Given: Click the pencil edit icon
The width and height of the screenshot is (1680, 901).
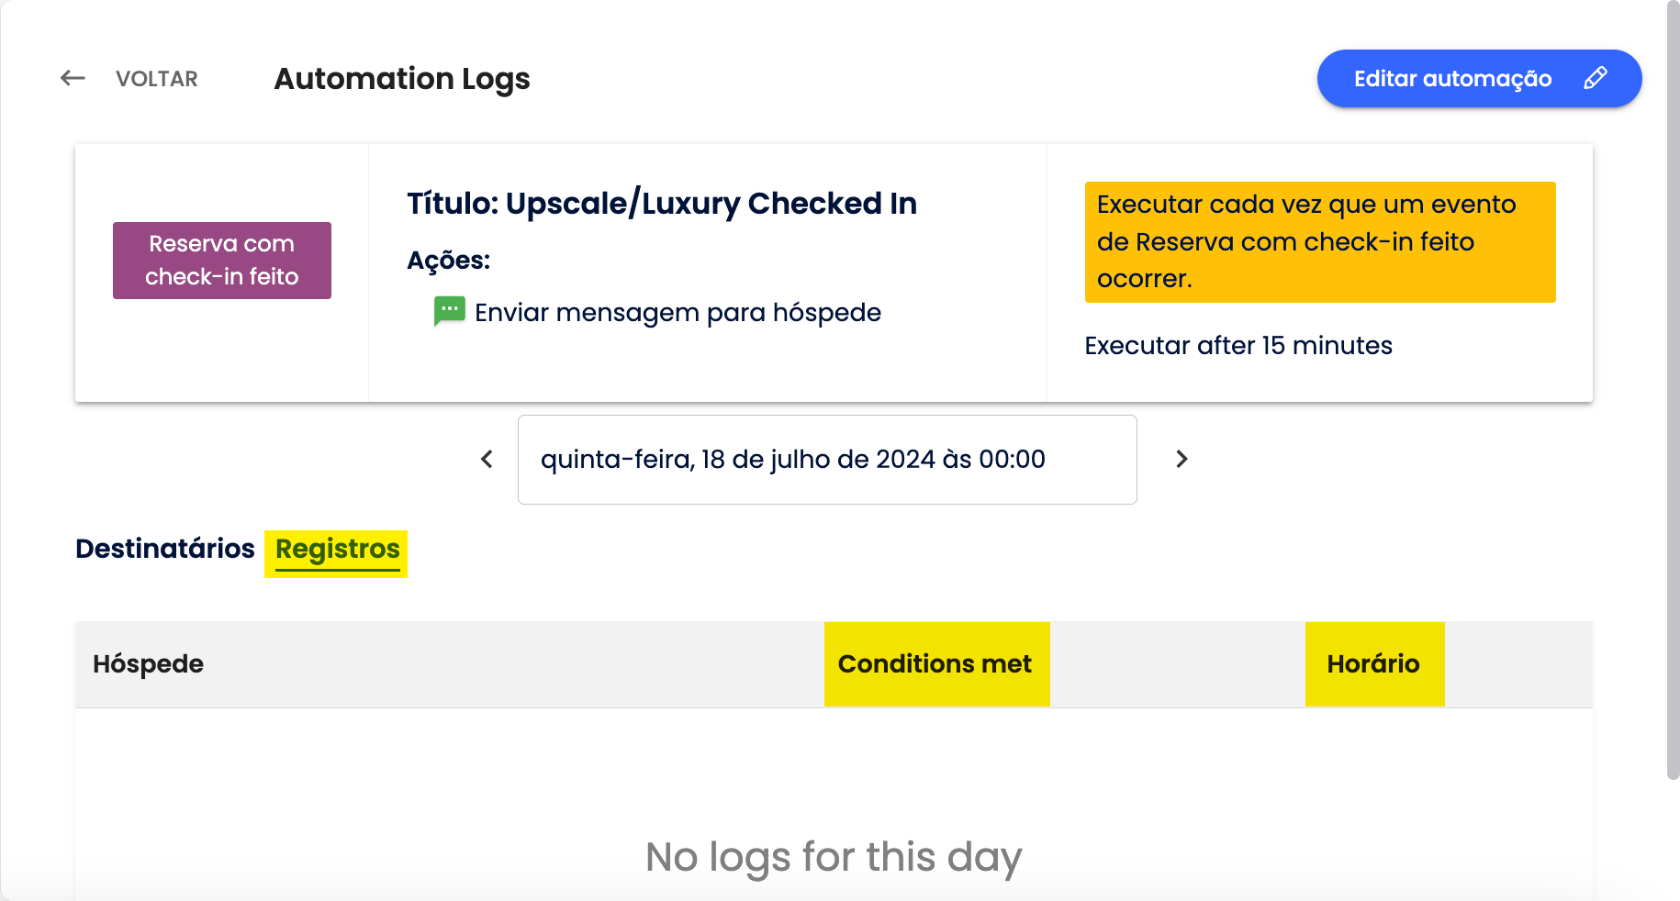Looking at the screenshot, I should (x=1596, y=79).
